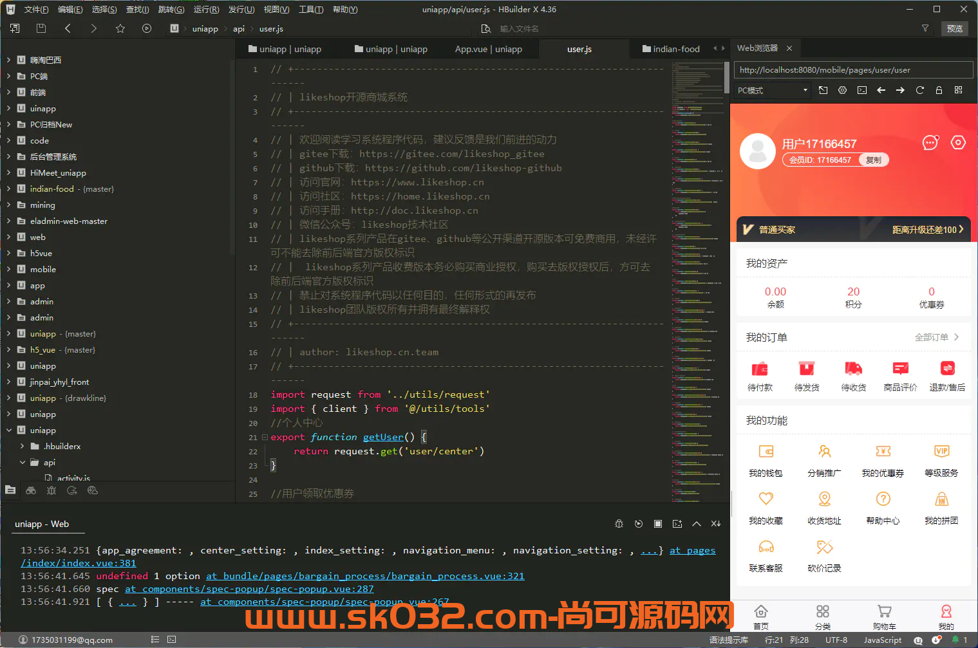Click the save file icon
The image size is (978, 648).
click(41, 28)
